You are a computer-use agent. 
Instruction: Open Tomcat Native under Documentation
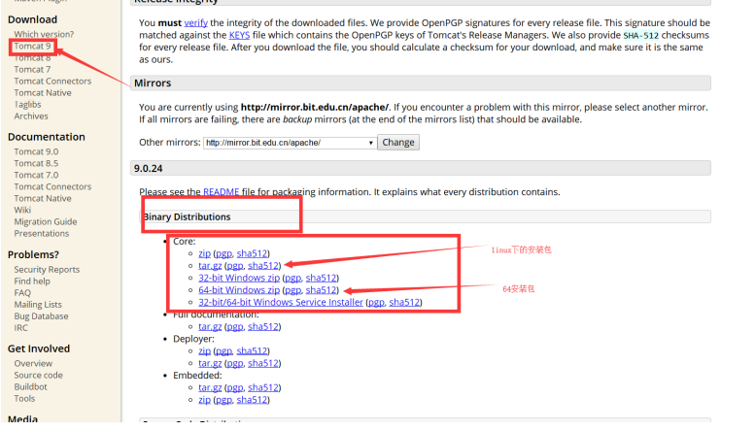[x=43, y=198]
